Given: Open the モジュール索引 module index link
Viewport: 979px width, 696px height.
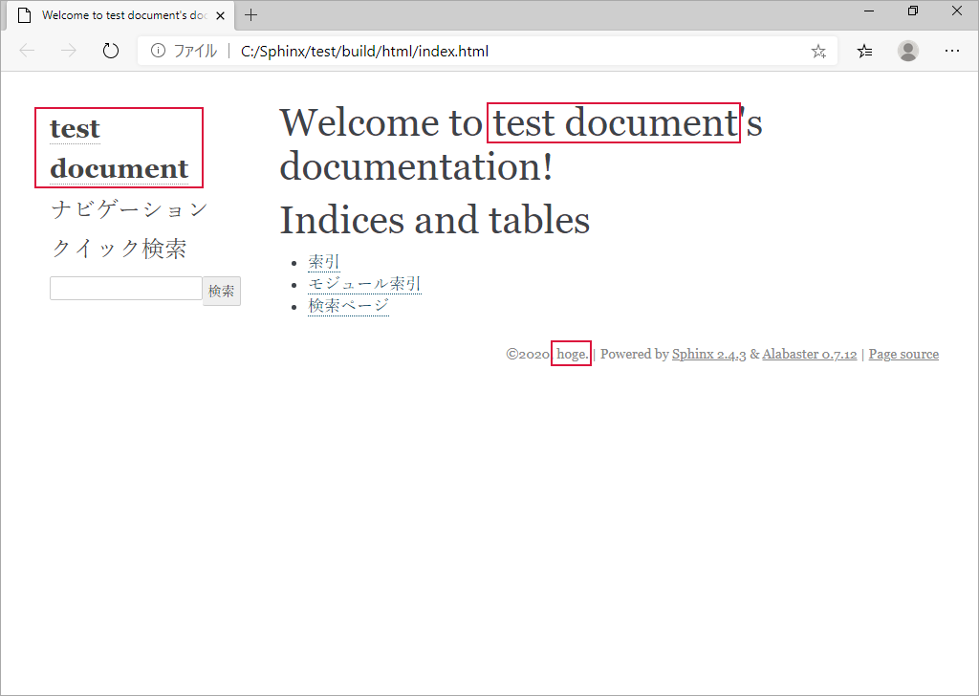Looking at the screenshot, I should click(x=364, y=283).
